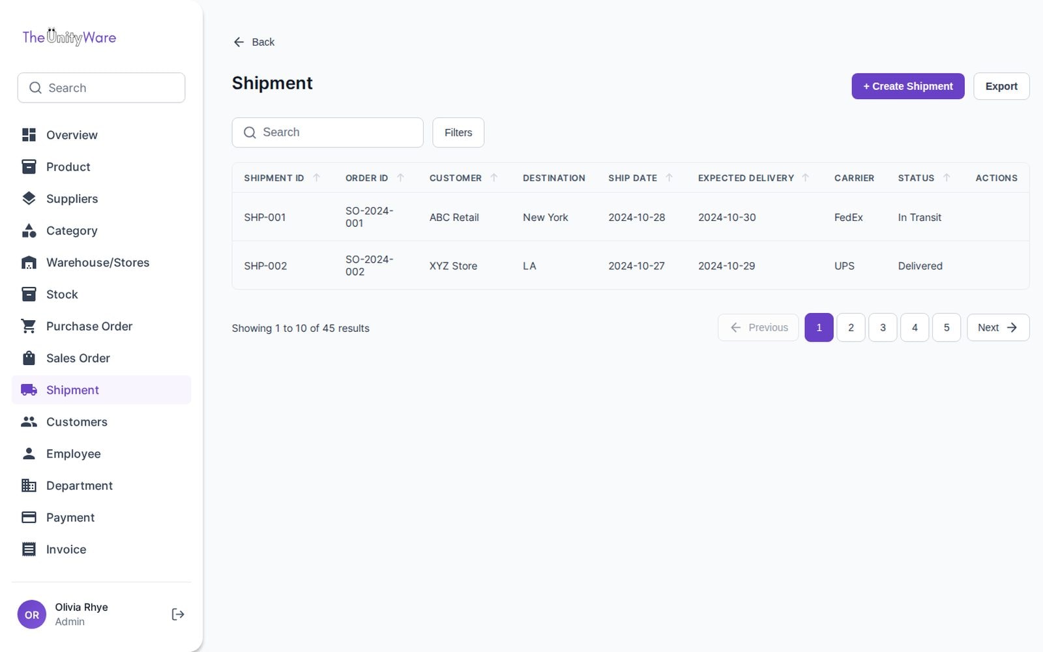Click the Payment card icon
The image size is (1043, 652).
click(29, 518)
